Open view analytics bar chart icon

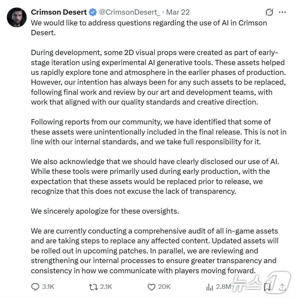click(x=210, y=287)
